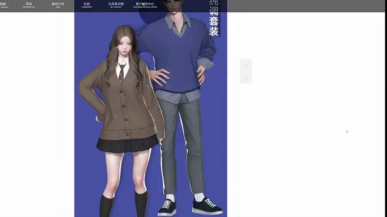Go to 资讯 Information in the navigation bar
The height and width of the screenshot is (217, 387).
pos(29,5)
